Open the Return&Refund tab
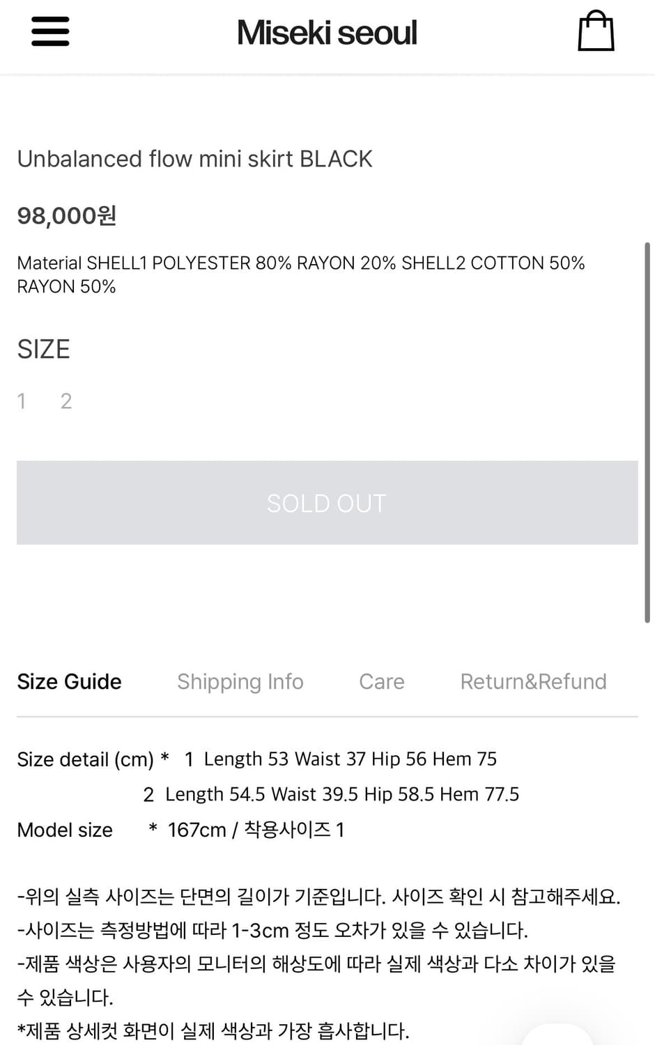655x1045 pixels. [533, 681]
